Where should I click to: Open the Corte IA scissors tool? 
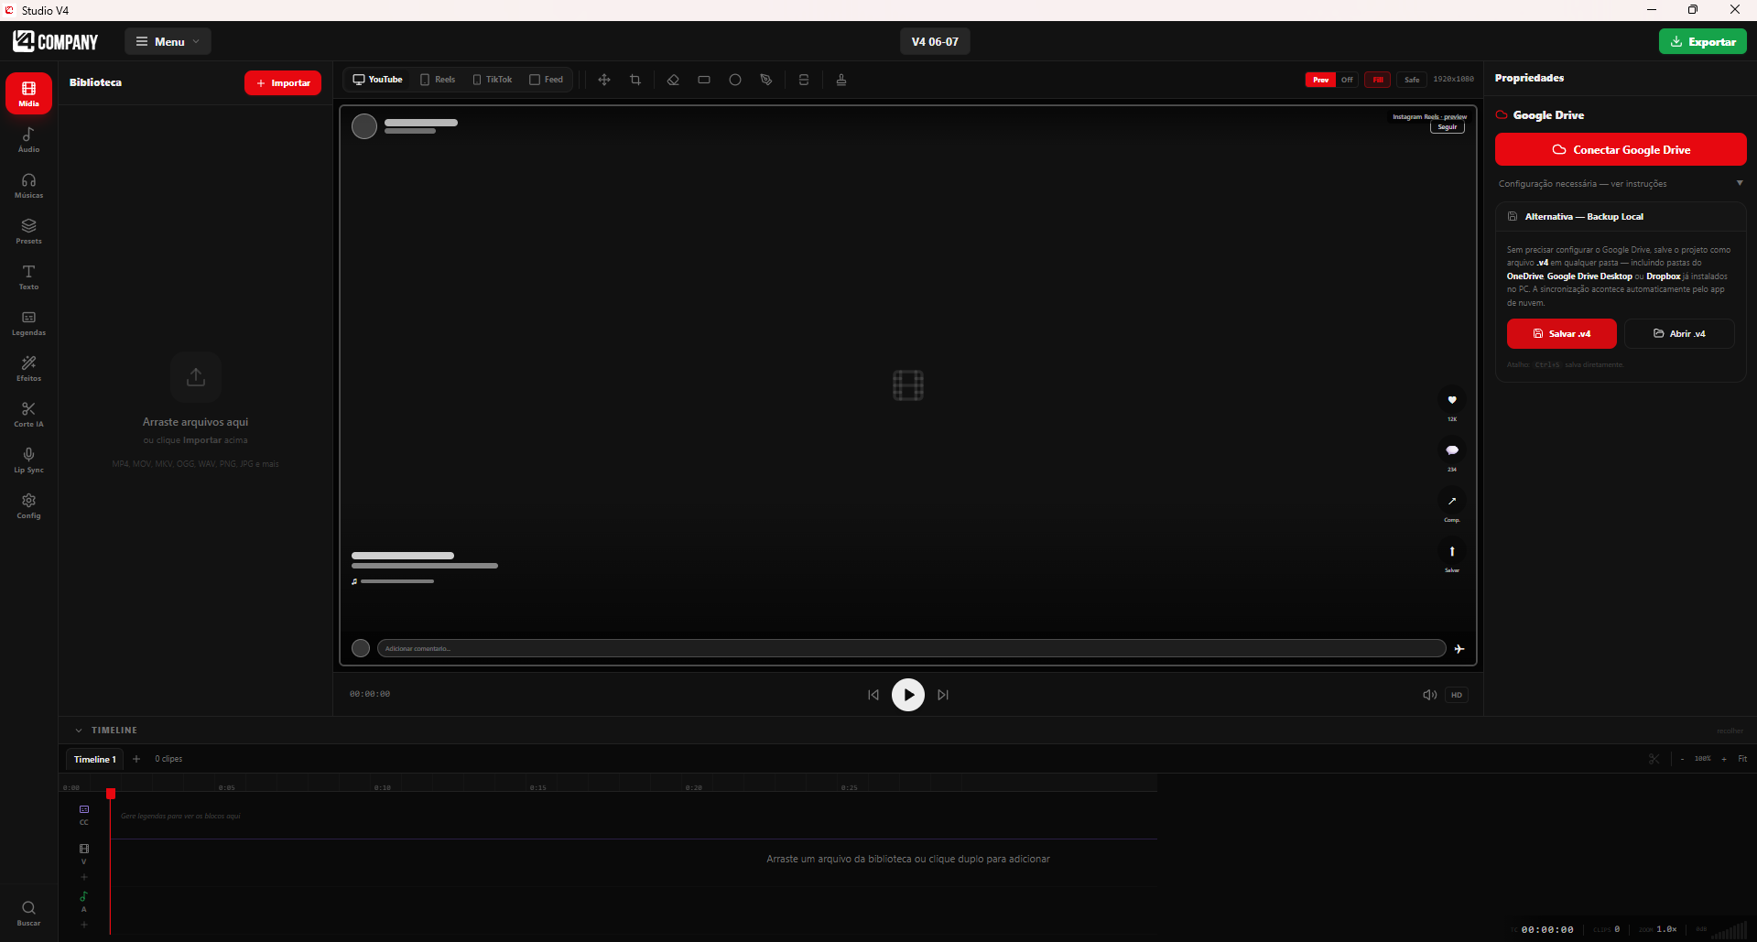click(28, 414)
